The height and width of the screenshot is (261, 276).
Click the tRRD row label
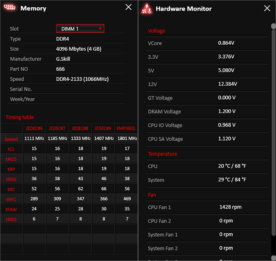(11, 219)
